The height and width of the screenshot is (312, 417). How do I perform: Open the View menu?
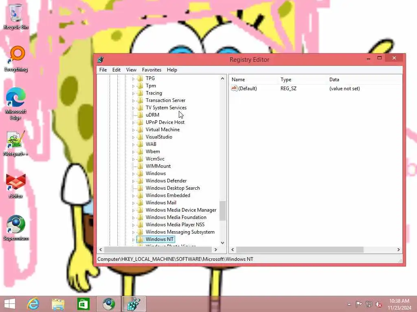pyautogui.click(x=131, y=70)
